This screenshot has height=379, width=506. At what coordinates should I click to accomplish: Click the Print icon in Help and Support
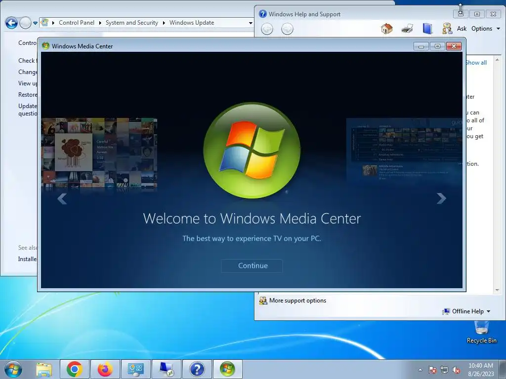(407, 29)
